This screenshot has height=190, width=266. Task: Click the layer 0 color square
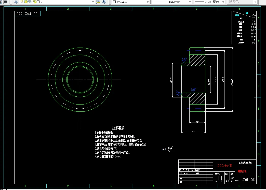38,2
